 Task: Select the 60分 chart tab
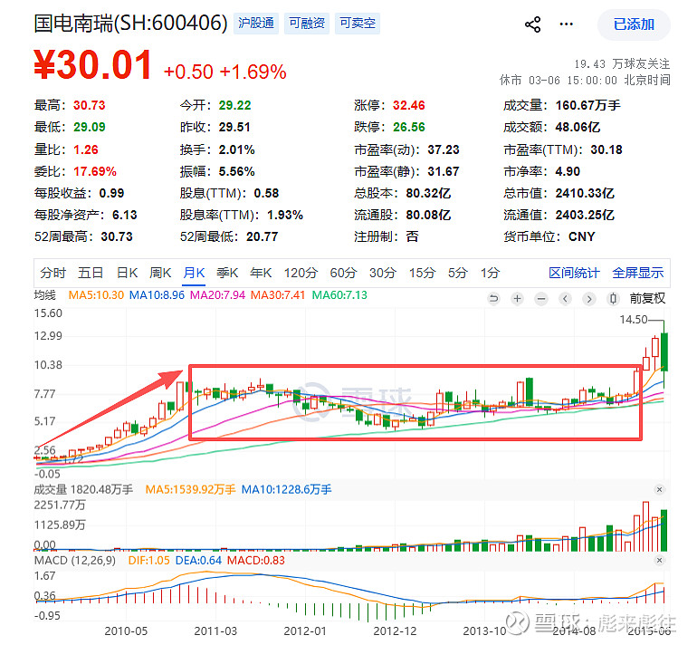[x=343, y=273]
